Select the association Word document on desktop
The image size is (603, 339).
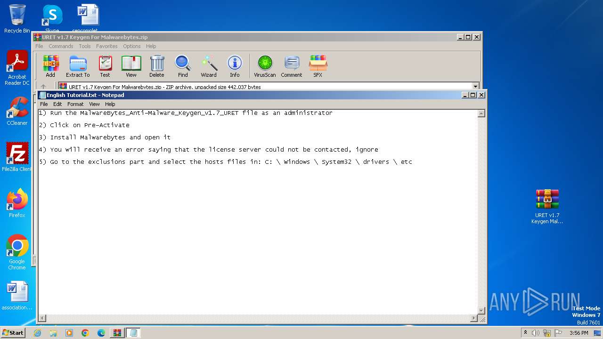pyautogui.click(x=17, y=296)
